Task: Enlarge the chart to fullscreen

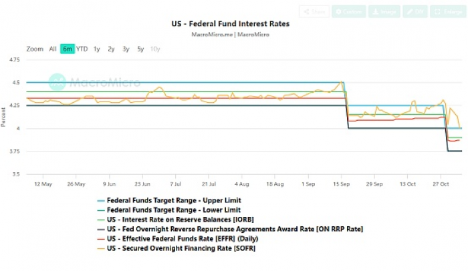Action: point(446,12)
